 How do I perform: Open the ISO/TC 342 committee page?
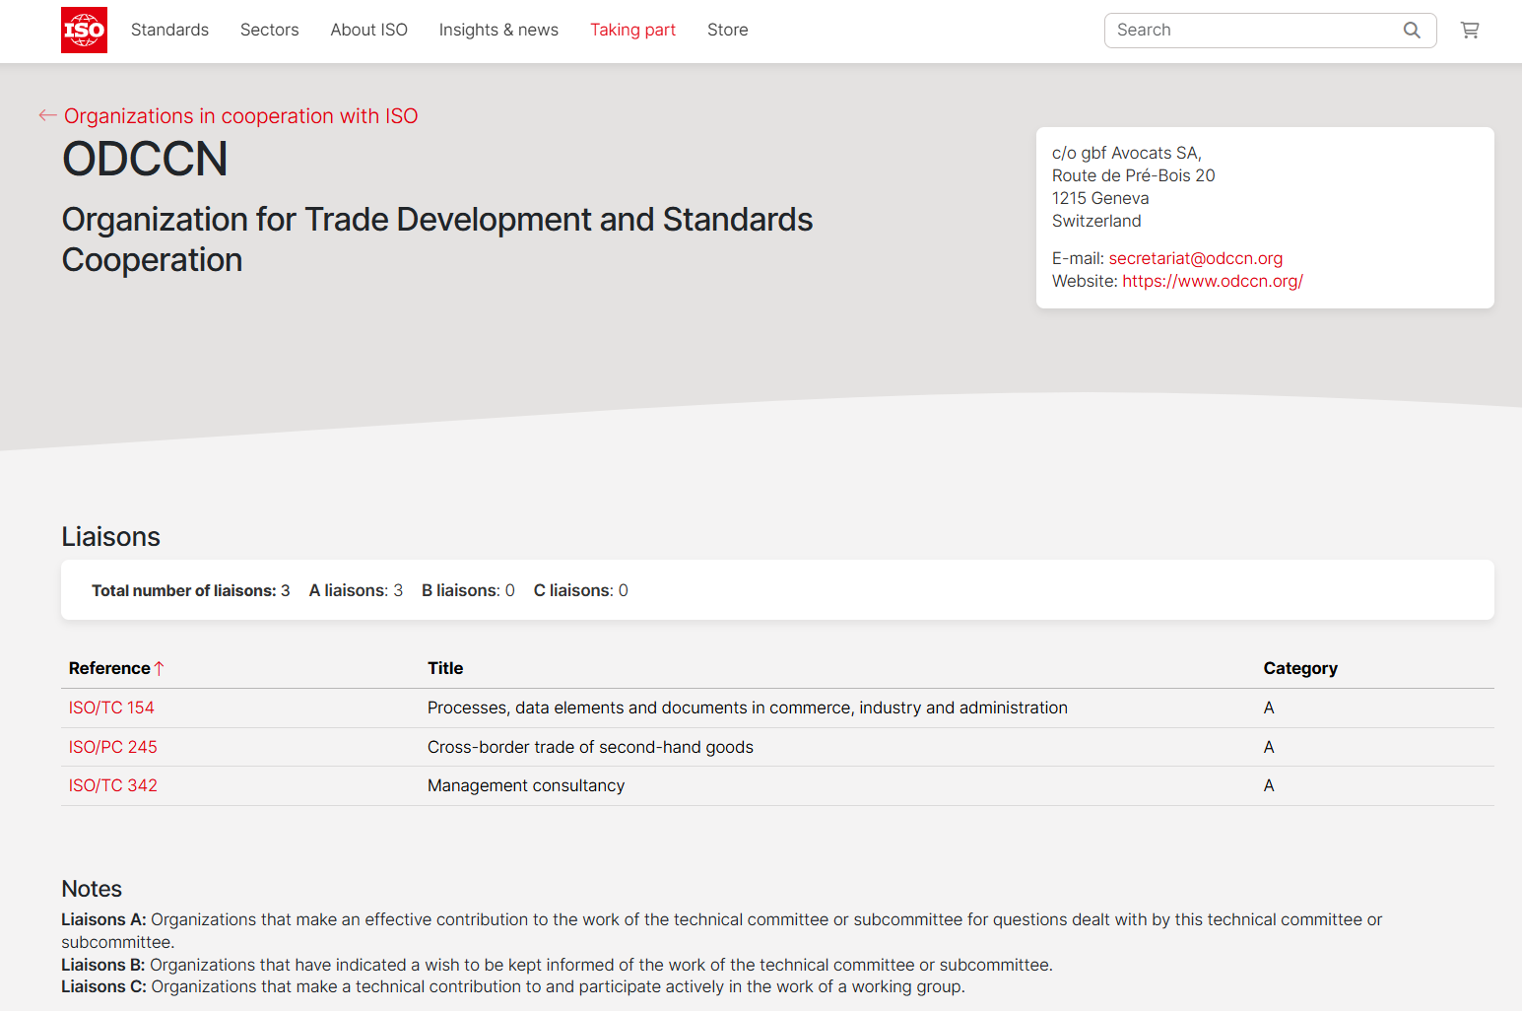(x=112, y=785)
